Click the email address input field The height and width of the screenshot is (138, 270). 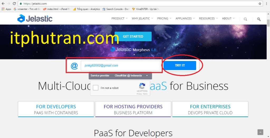pos(120,65)
